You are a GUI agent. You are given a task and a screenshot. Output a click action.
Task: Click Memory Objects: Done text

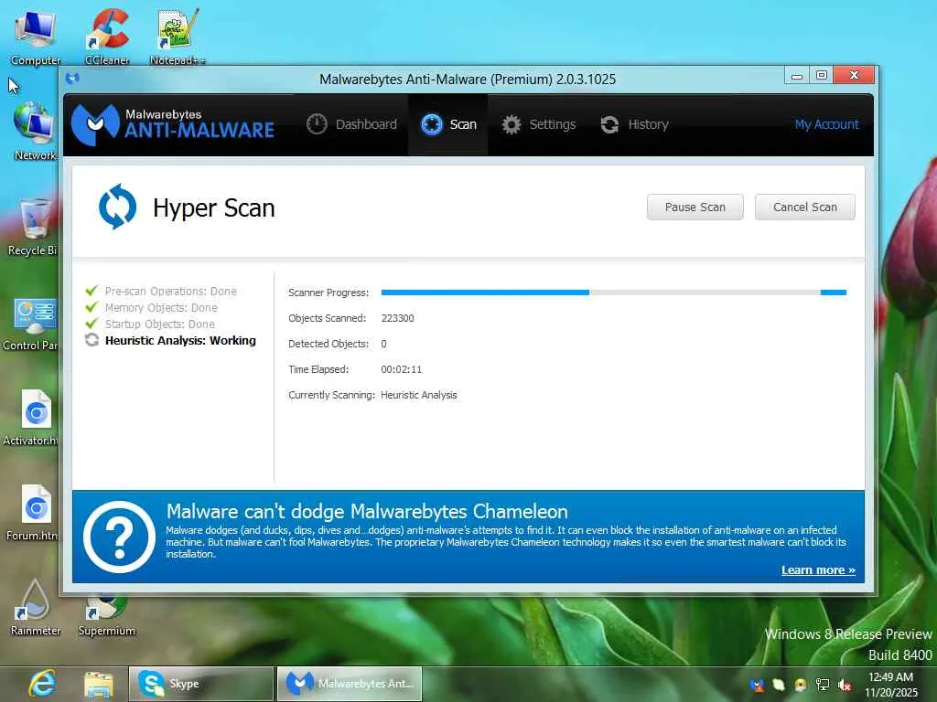tap(161, 307)
